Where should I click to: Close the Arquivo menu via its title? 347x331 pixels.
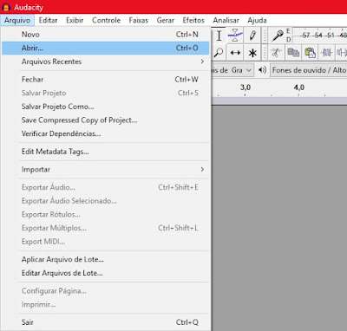[17, 20]
